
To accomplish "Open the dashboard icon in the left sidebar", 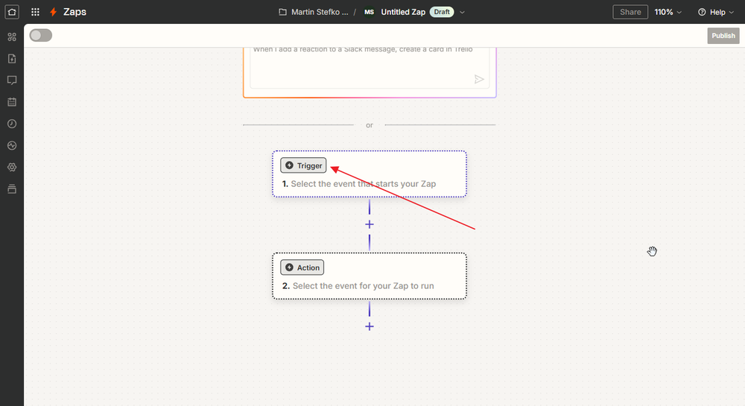I will 12,37.
